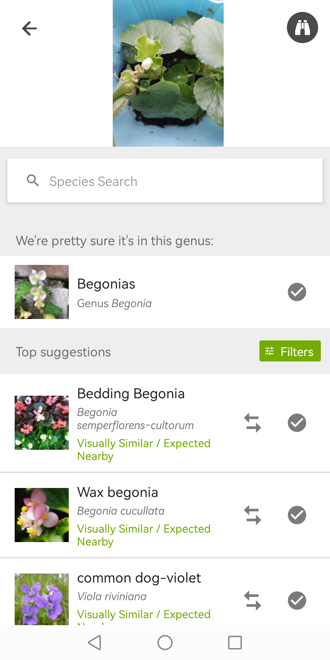This screenshot has height=660, width=330.
Task: View the observation plant photo
Action: [168, 73]
